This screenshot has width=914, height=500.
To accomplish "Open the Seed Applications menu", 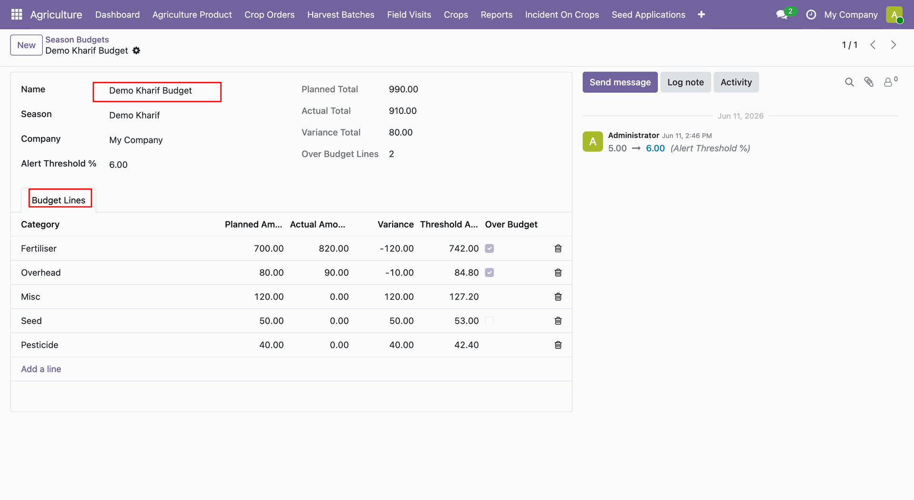I will pyautogui.click(x=648, y=15).
